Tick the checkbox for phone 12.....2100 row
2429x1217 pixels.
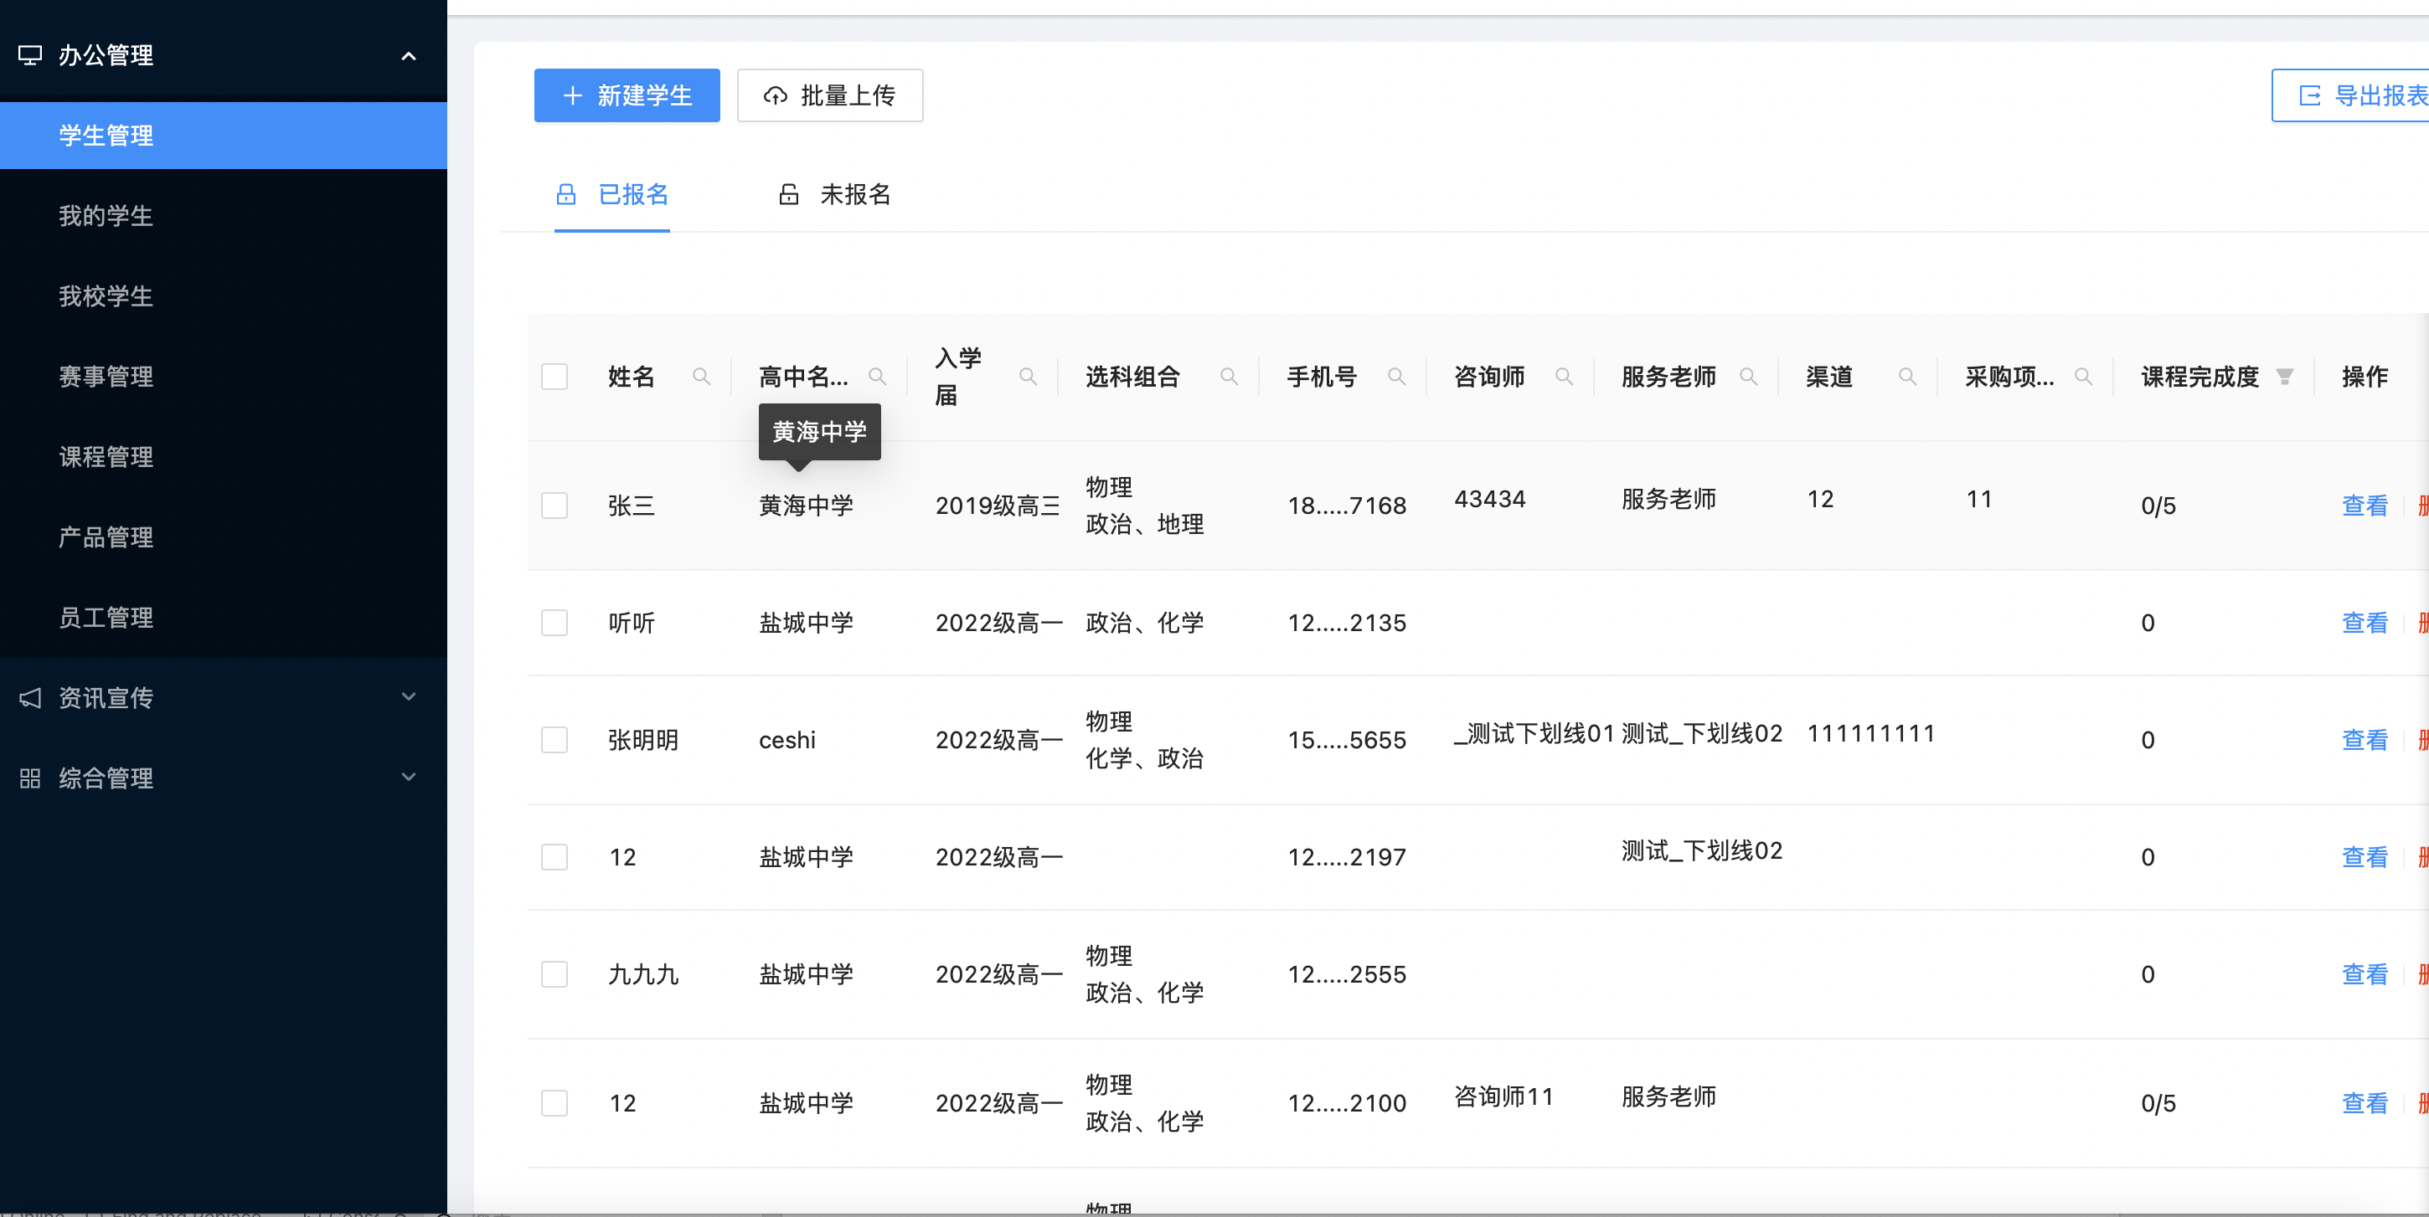[x=554, y=1103]
